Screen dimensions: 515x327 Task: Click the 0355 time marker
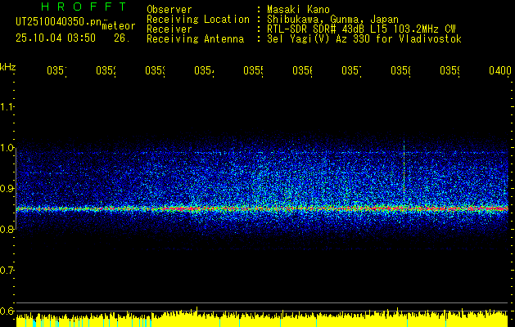(254, 71)
